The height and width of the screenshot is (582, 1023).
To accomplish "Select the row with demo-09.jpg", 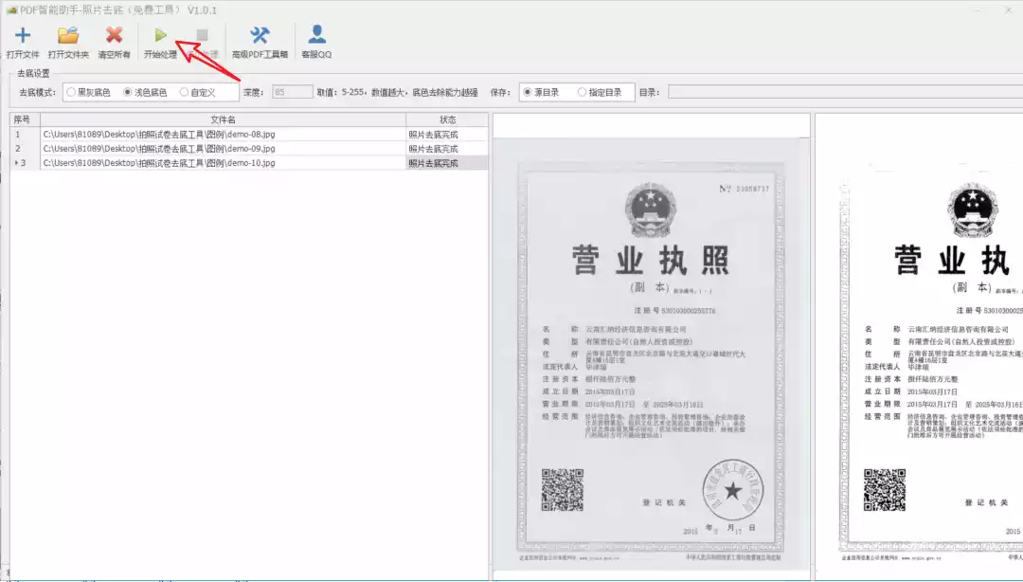I will [x=249, y=148].
